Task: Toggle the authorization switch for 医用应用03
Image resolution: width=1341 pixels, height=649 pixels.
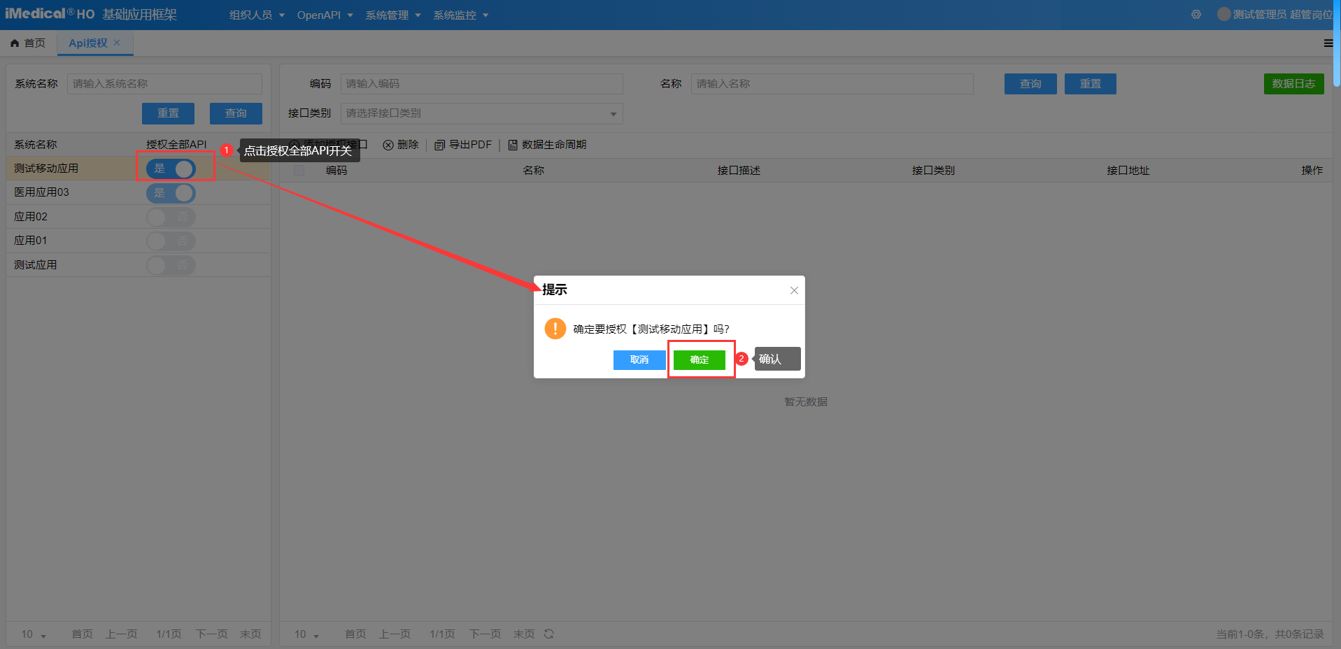Action: (x=171, y=193)
